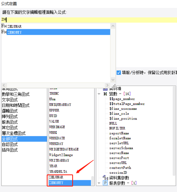Screen dimensions: 177x192
Task: Click the function list vertical scrollbar thumb
Action: [x=93, y=181]
